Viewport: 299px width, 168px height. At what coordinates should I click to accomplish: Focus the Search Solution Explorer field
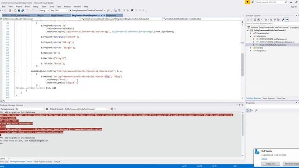pos(272,23)
